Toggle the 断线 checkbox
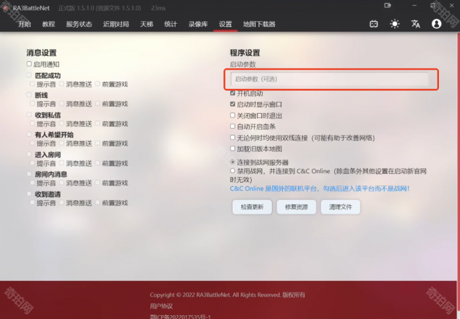The height and width of the screenshot is (319, 460). pyautogui.click(x=29, y=95)
